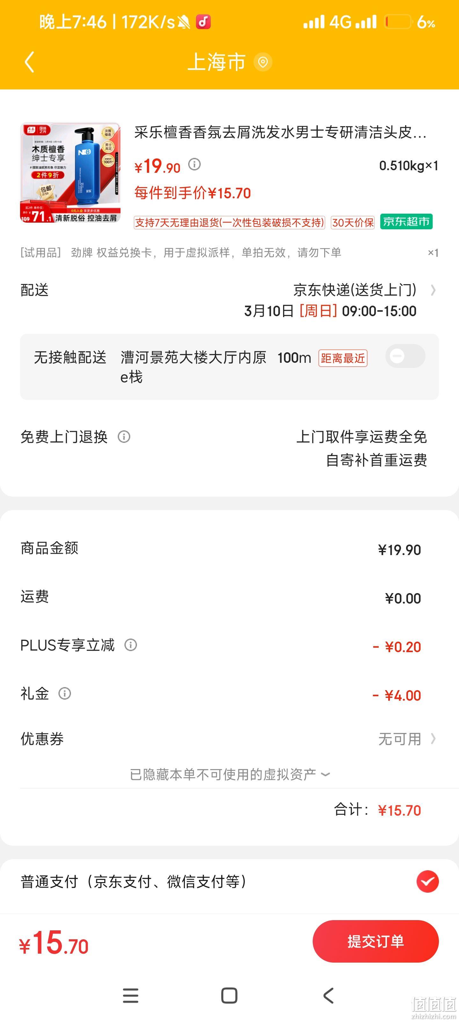459x1022 pixels.
Task: Tap the Android home square icon
Action: 229,995
